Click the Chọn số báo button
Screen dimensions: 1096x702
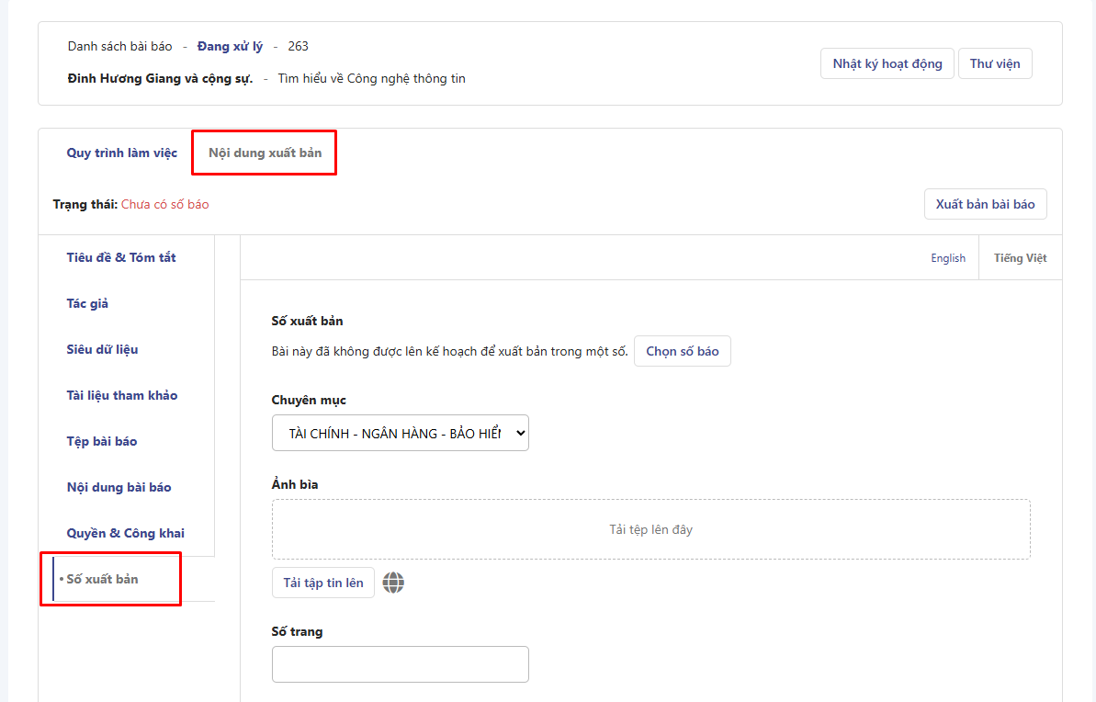682,351
